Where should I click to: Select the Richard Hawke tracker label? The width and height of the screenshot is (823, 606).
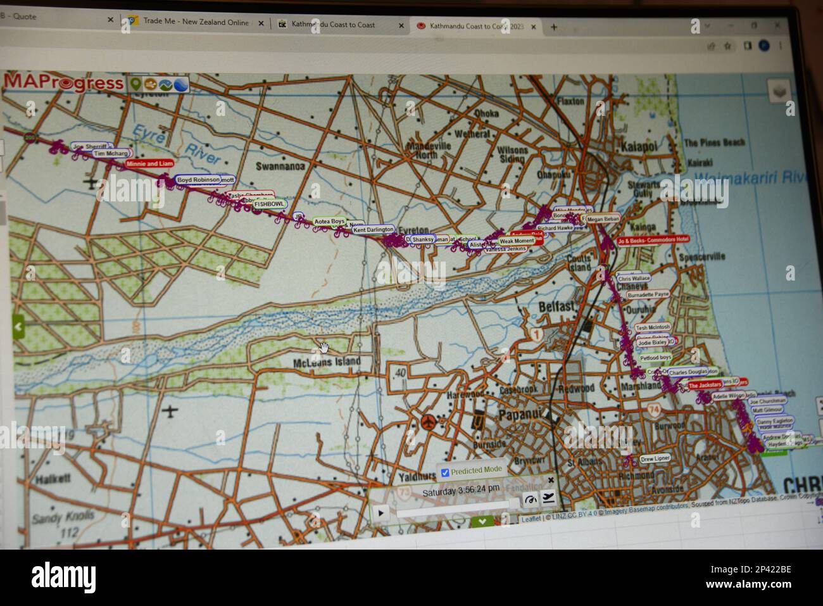coord(555,228)
